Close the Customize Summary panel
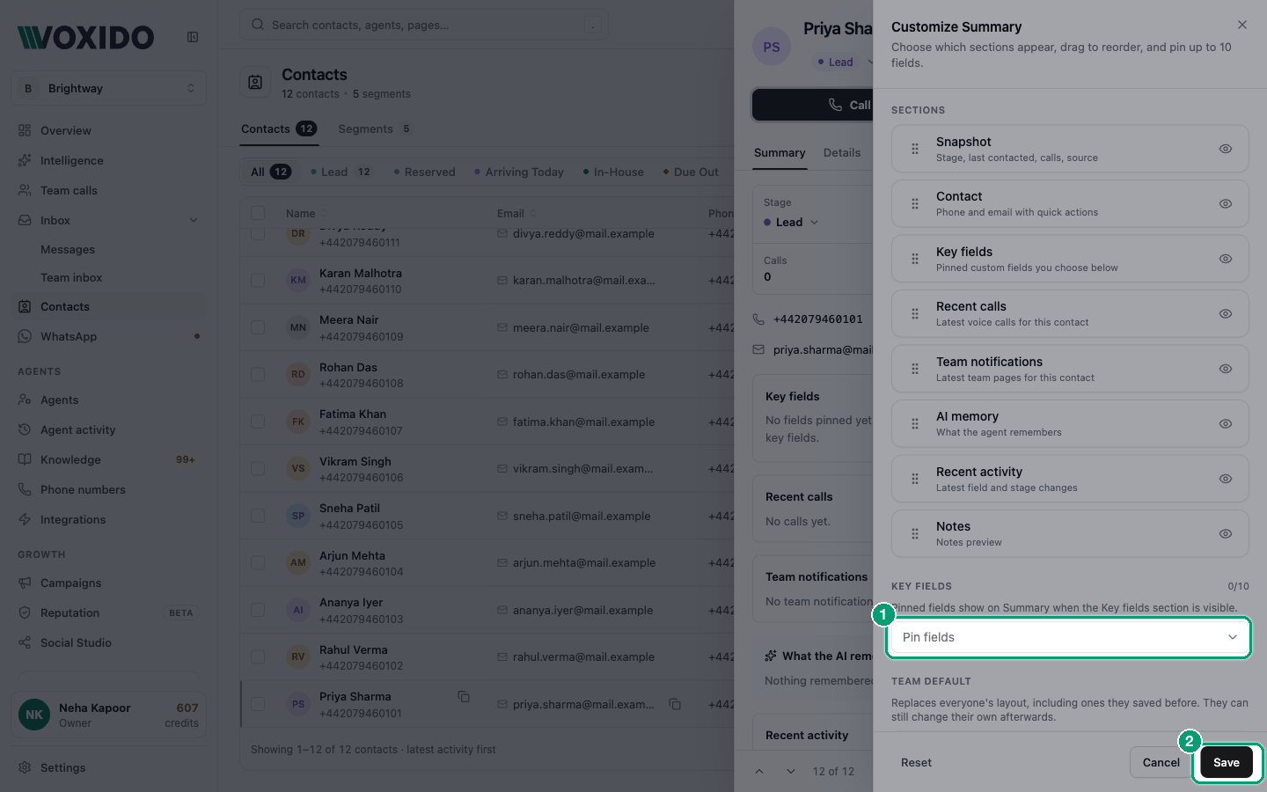The image size is (1267, 792). [1241, 25]
